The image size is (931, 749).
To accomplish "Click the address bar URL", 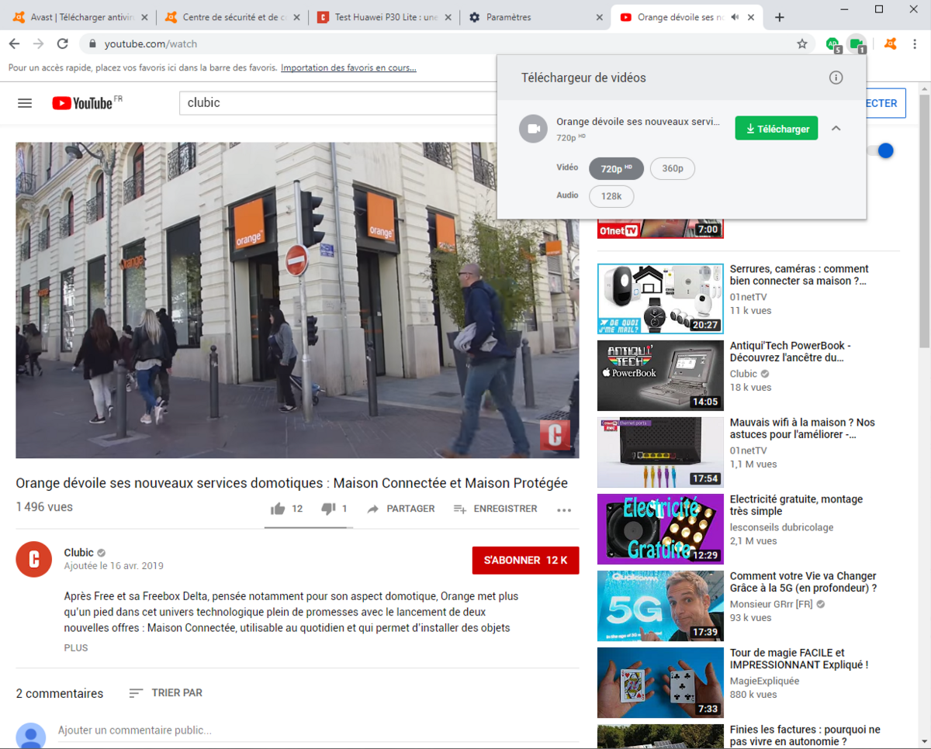I will (x=151, y=44).
